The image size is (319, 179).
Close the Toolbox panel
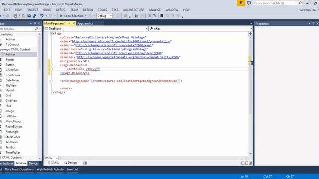coord(39,24)
